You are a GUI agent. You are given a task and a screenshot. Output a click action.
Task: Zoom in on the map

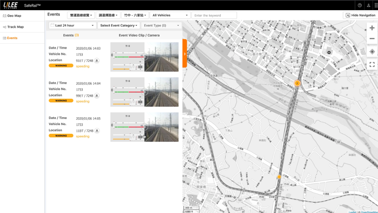(372, 28)
